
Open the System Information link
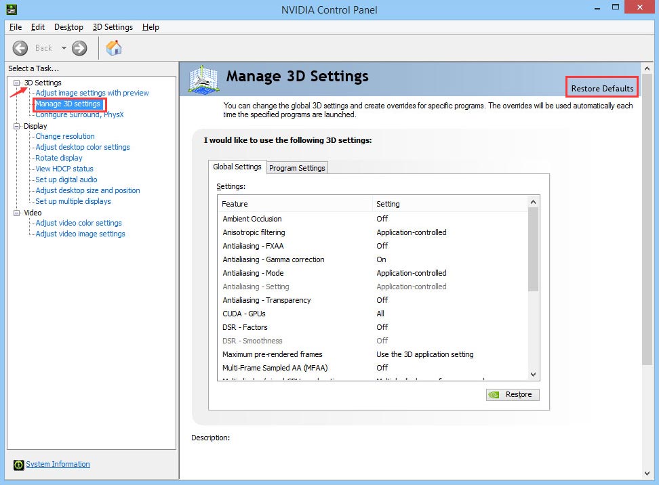point(58,464)
